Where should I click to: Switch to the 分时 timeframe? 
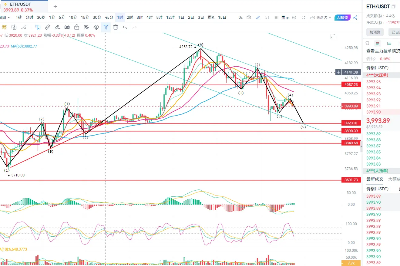click(x=29, y=18)
